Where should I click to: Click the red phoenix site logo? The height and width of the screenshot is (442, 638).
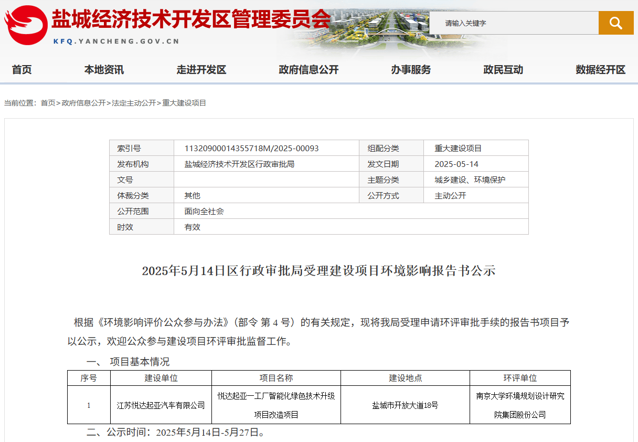coord(26,25)
